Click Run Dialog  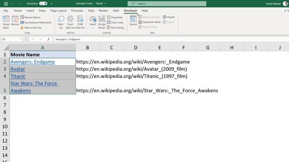(116, 27)
